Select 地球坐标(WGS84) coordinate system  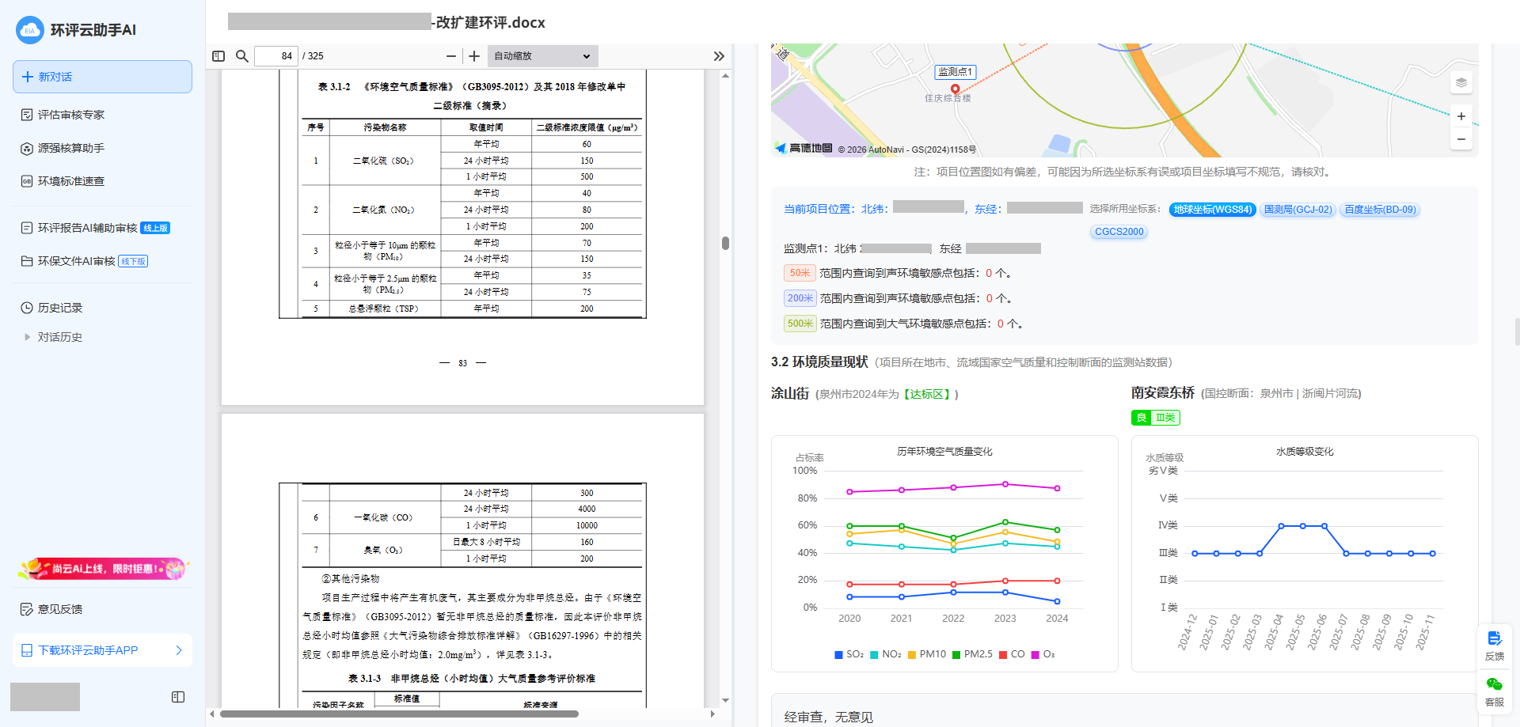click(1212, 210)
